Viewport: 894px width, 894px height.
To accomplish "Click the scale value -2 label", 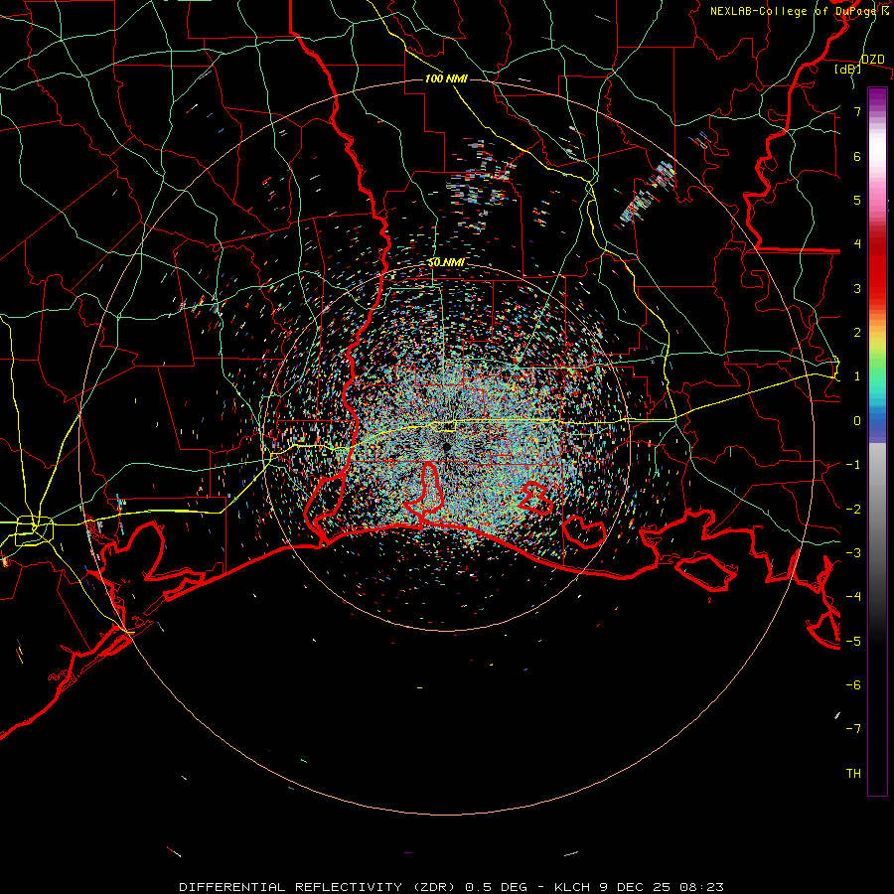I will pos(853,510).
